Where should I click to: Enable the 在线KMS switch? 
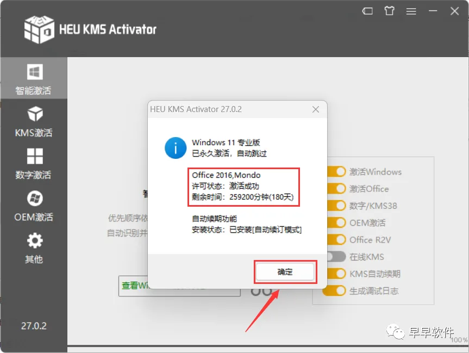[336, 257]
